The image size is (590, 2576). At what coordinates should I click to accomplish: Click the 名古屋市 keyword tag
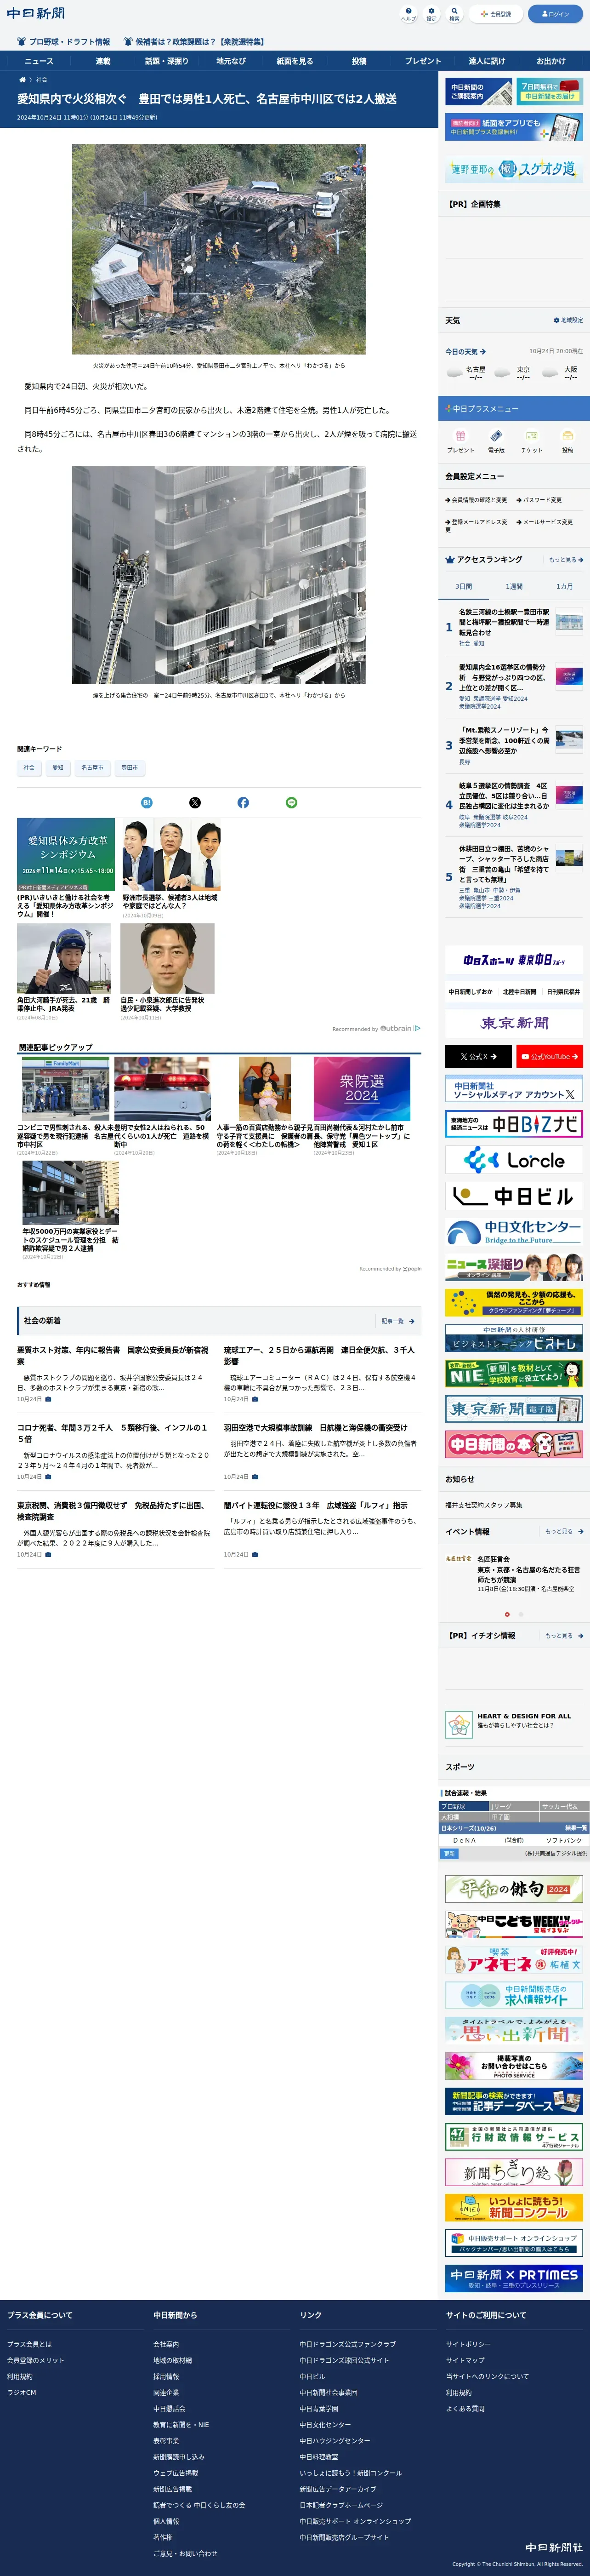point(92,768)
